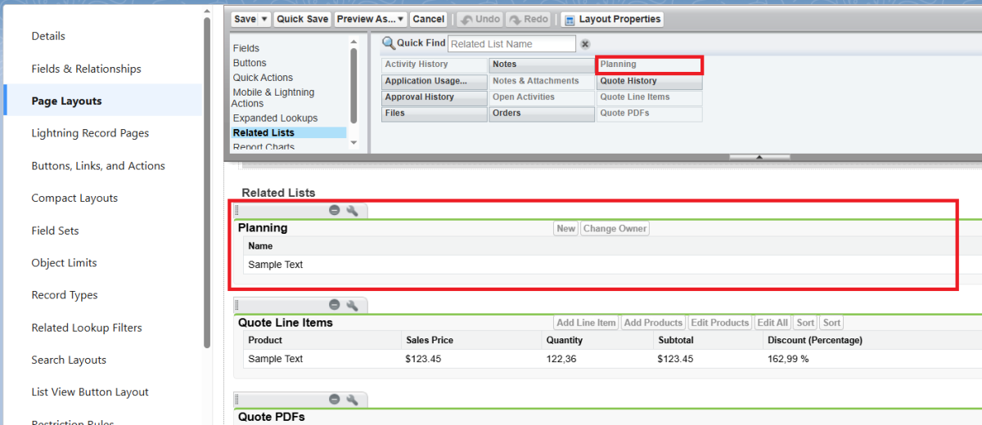
Task: Click wrench icon above Quote PDFs
Action: (353, 400)
